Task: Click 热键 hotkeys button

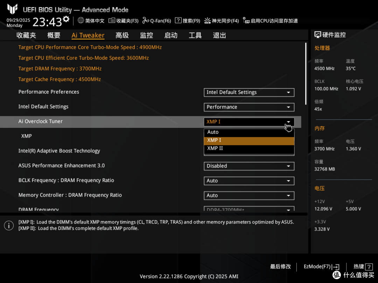Action: [x=363, y=267]
